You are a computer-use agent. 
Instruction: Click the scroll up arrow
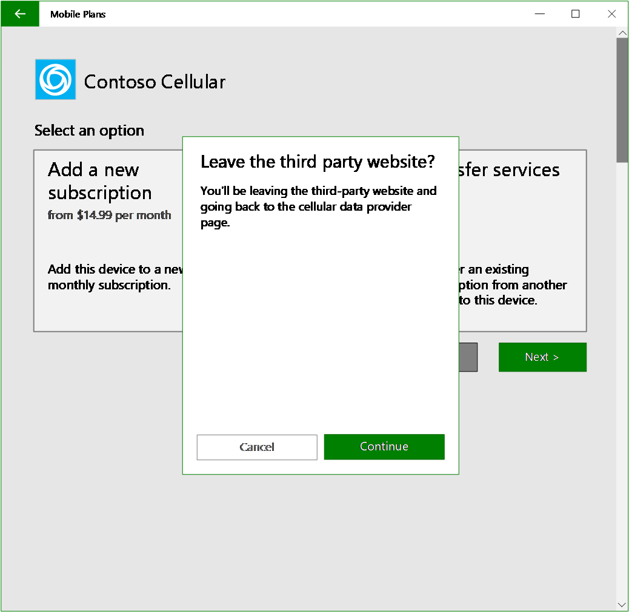pyautogui.click(x=622, y=33)
